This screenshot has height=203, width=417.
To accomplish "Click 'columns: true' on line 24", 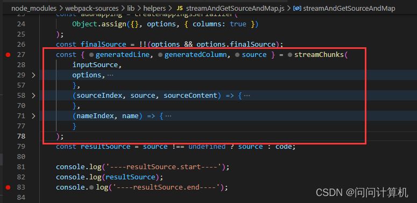I will tap(220, 24).
